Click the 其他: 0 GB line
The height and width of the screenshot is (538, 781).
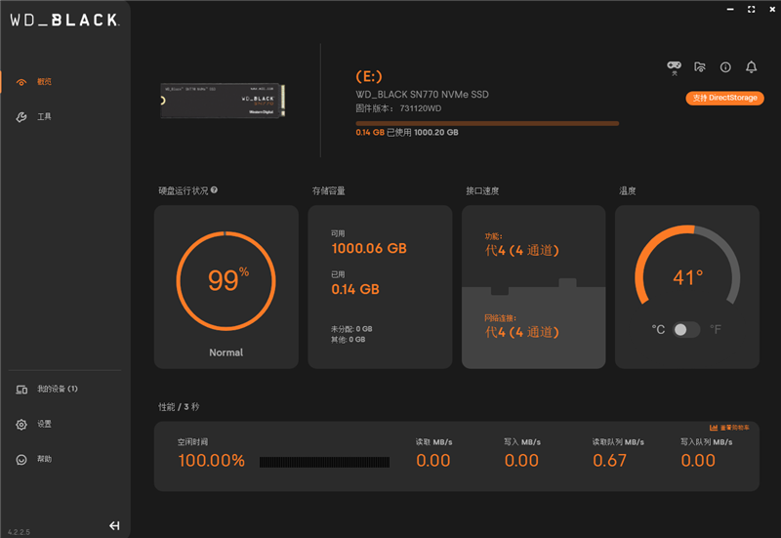point(349,340)
